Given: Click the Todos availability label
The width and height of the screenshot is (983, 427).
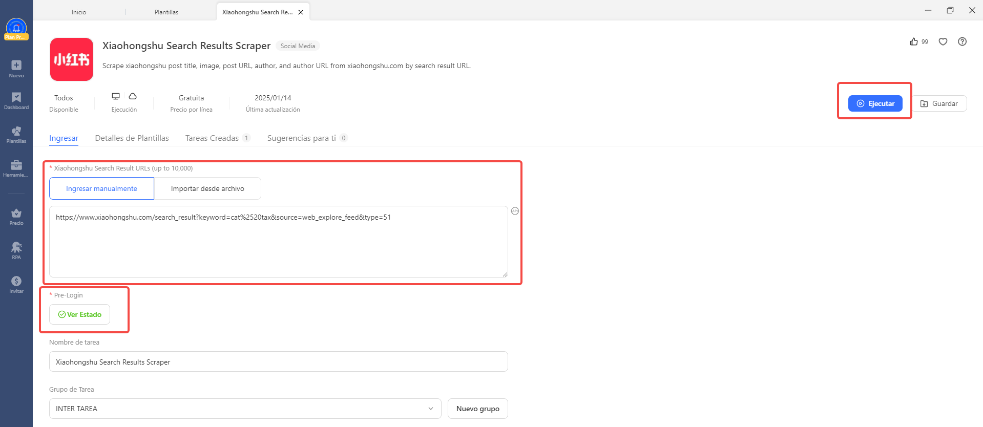Looking at the screenshot, I should [x=64, y=98].
